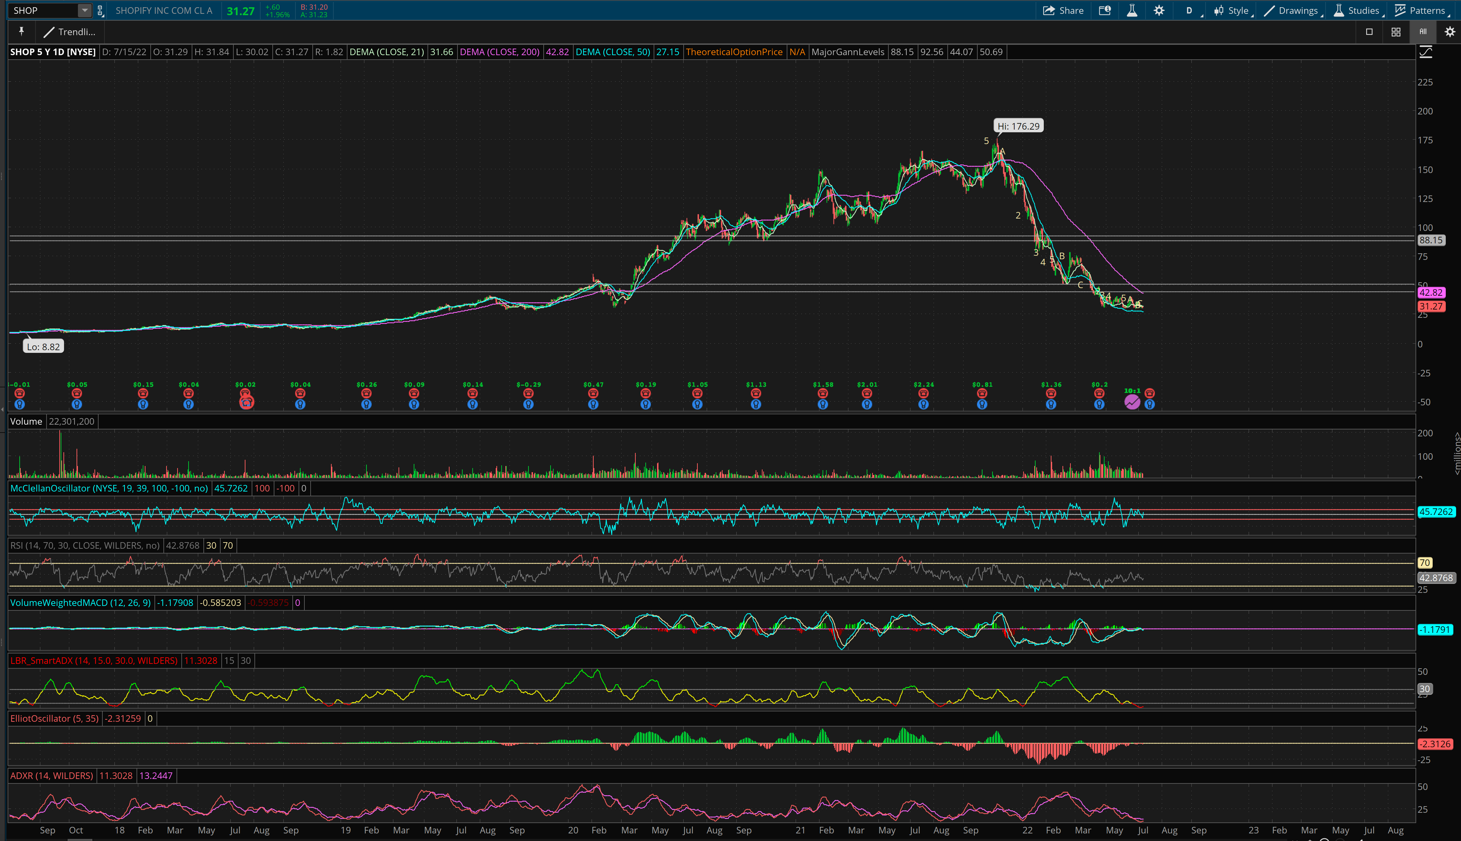Pin the drawing toolbar with pushpin icon
1461x841 pixels.
[x=21, y=31]
